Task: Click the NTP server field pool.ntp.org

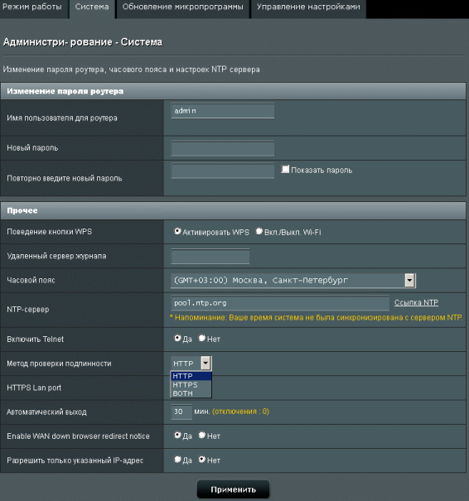Action: [x=280, y=303]
